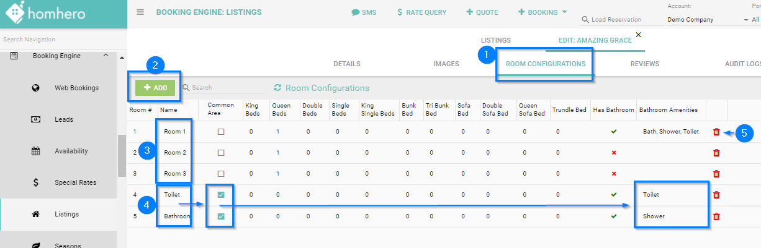
Task: Expand the Booking dropdown menu
Action: tap(564, 12)
